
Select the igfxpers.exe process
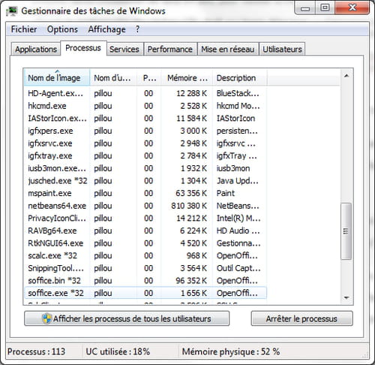tap(145, 131)
